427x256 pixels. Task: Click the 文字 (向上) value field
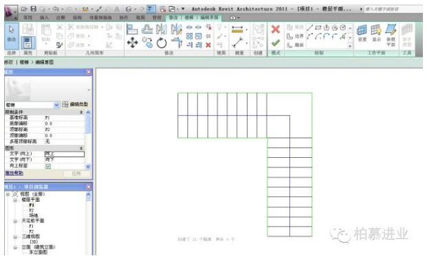point(64,154)
